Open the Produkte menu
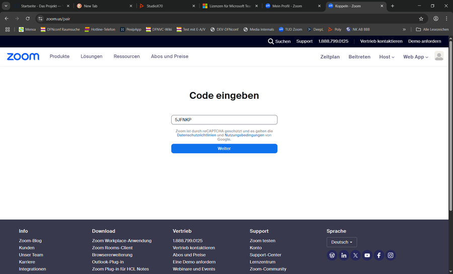This screenshot has width=453, height=274. [59, 56]
